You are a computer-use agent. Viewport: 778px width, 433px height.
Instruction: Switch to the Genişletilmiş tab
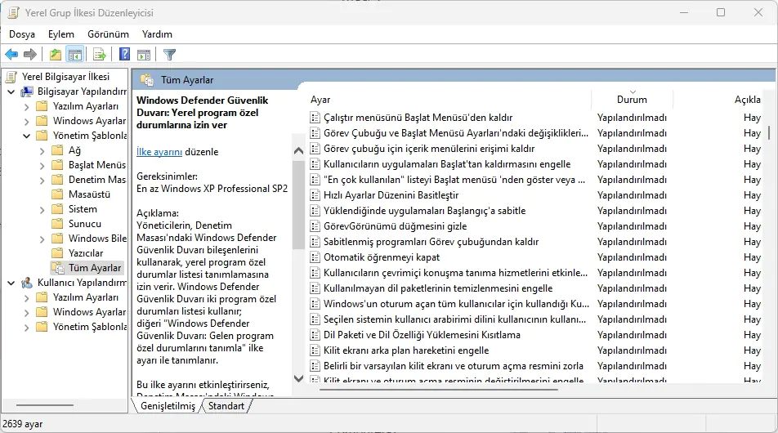coord(168,406)
